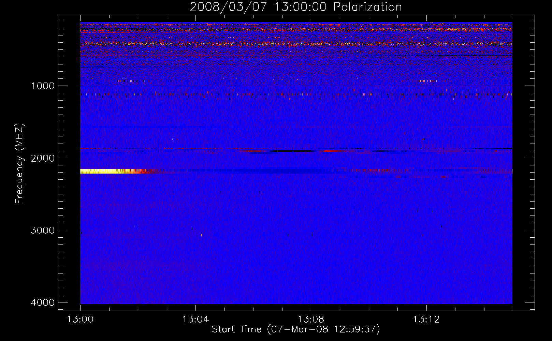Click the 13:00 time tick label
This screenshot has height=341, width=552.
pyautogui.click(x=80, y=320)
